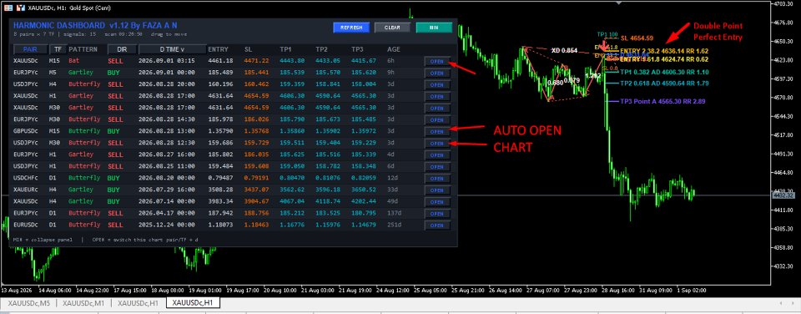Click entry price 4461.18

(220, 60)
